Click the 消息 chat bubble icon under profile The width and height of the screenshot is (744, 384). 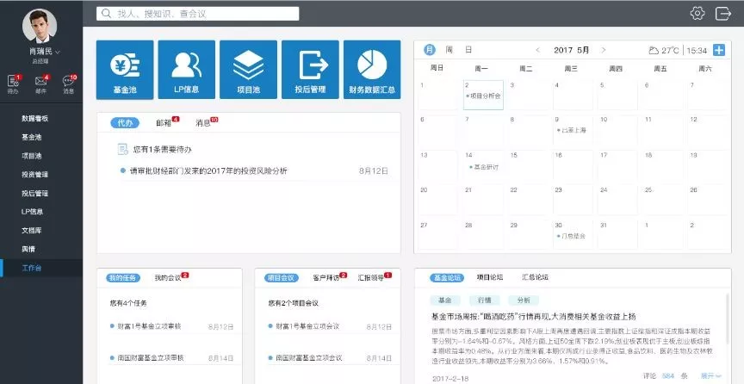[x=68, y=81]
